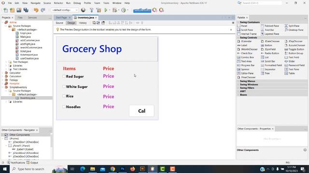Click the Profile Project toolbar icon
This screenshot has width=309, height=173.
click(124, 10)
